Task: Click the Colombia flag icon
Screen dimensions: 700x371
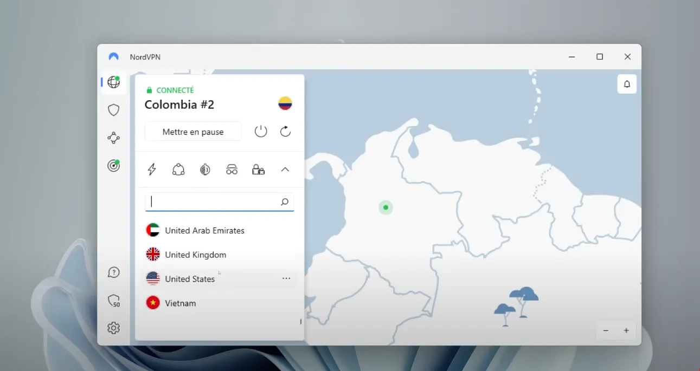Action: (285, 103)
